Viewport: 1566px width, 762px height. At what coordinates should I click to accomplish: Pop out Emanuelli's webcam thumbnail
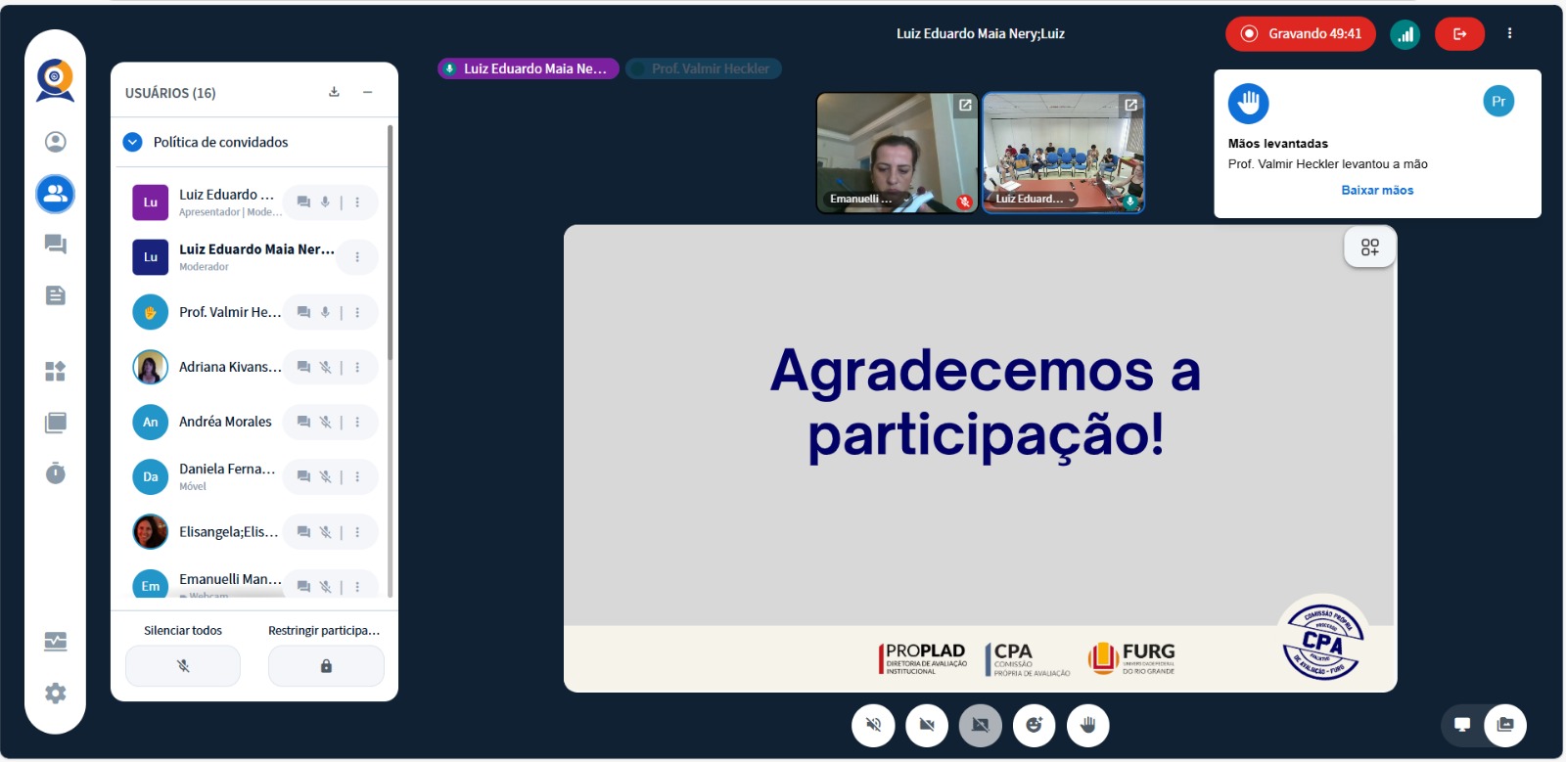coord(965,106)
